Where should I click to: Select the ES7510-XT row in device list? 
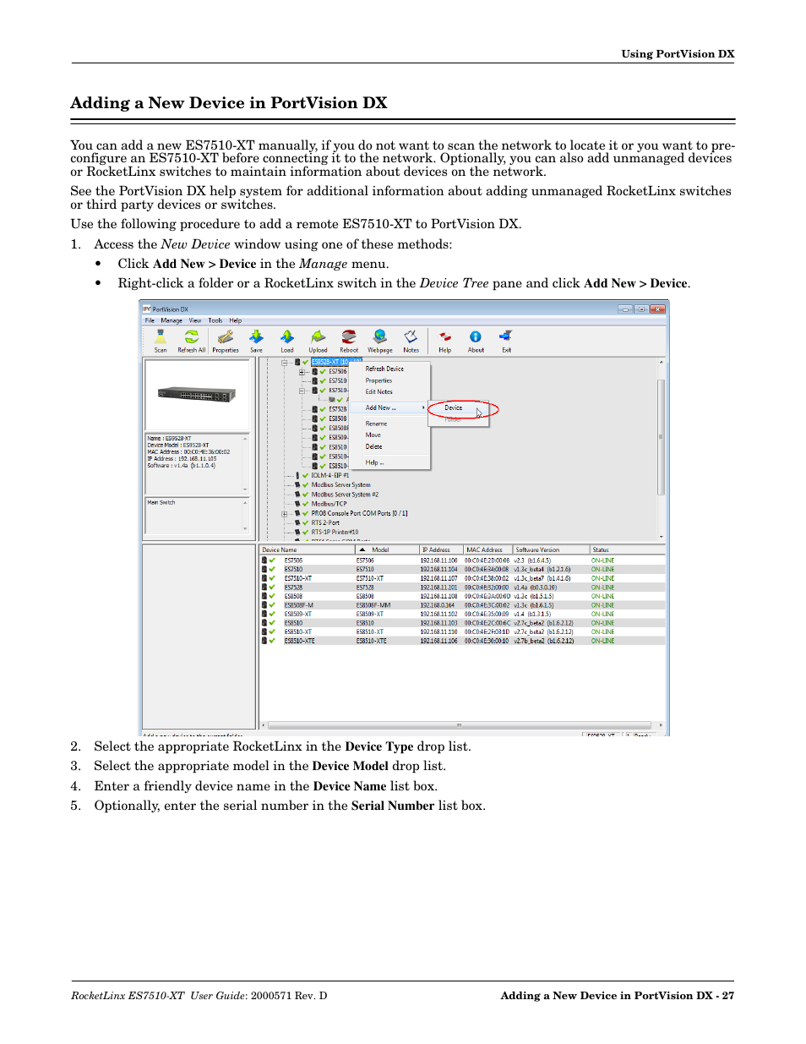[x=462, y=578]
